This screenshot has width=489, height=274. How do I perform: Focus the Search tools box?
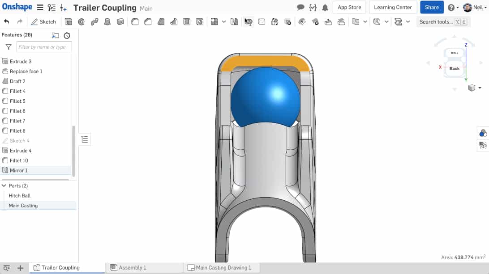(443, 22)
